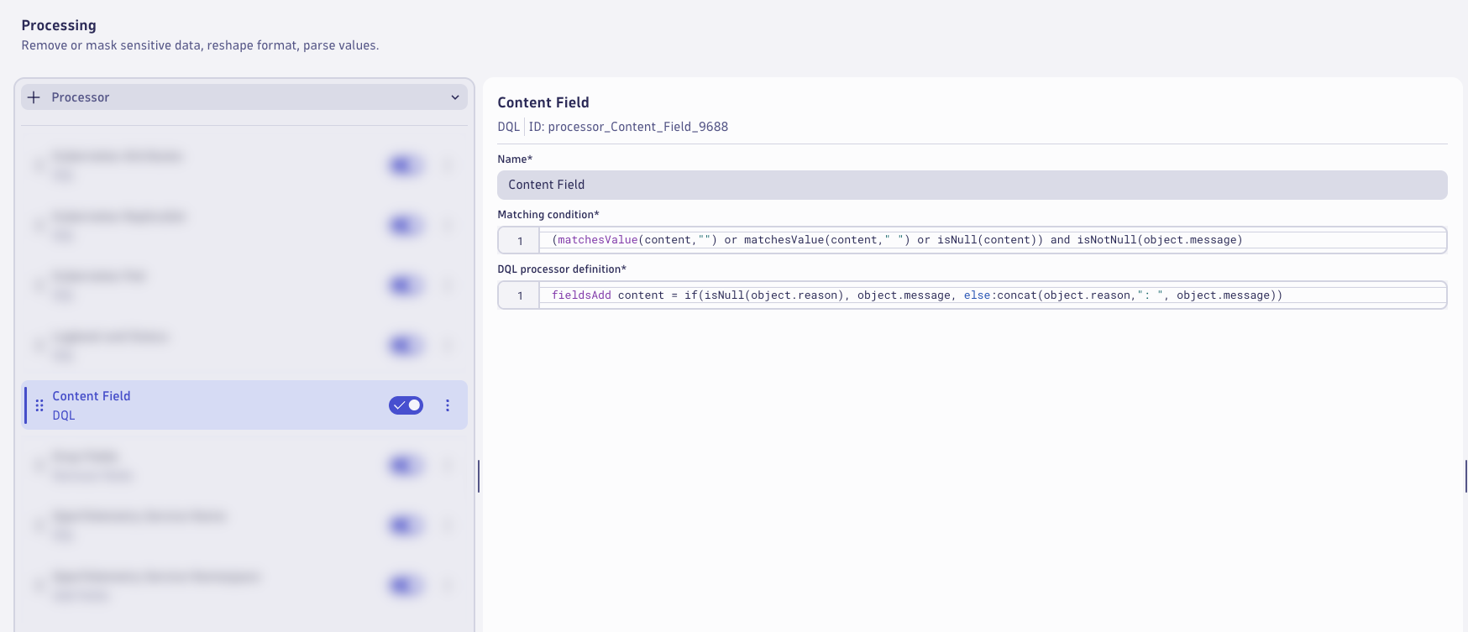Toggle the Content Field processor switch
1468x632 pixels.
click(406, 405)
